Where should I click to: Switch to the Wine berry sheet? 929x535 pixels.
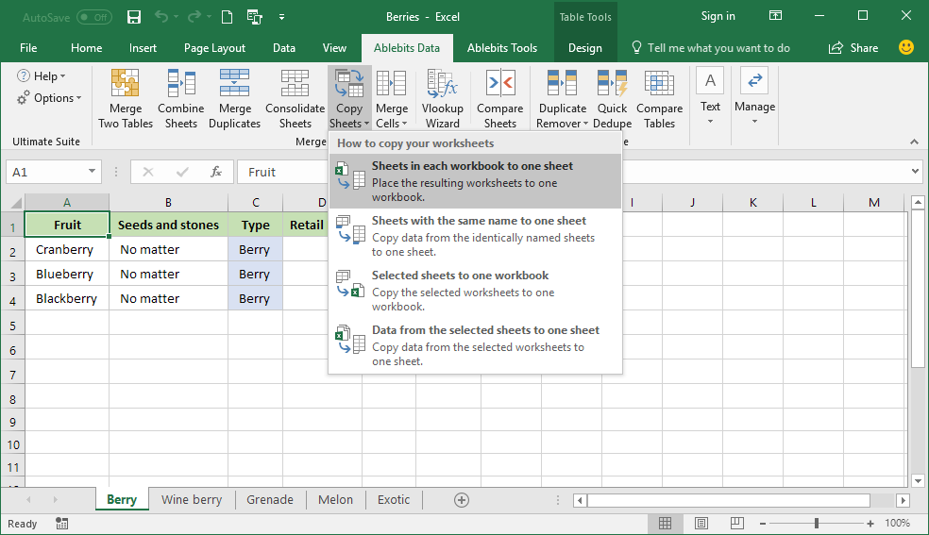(x=192, y=499)
